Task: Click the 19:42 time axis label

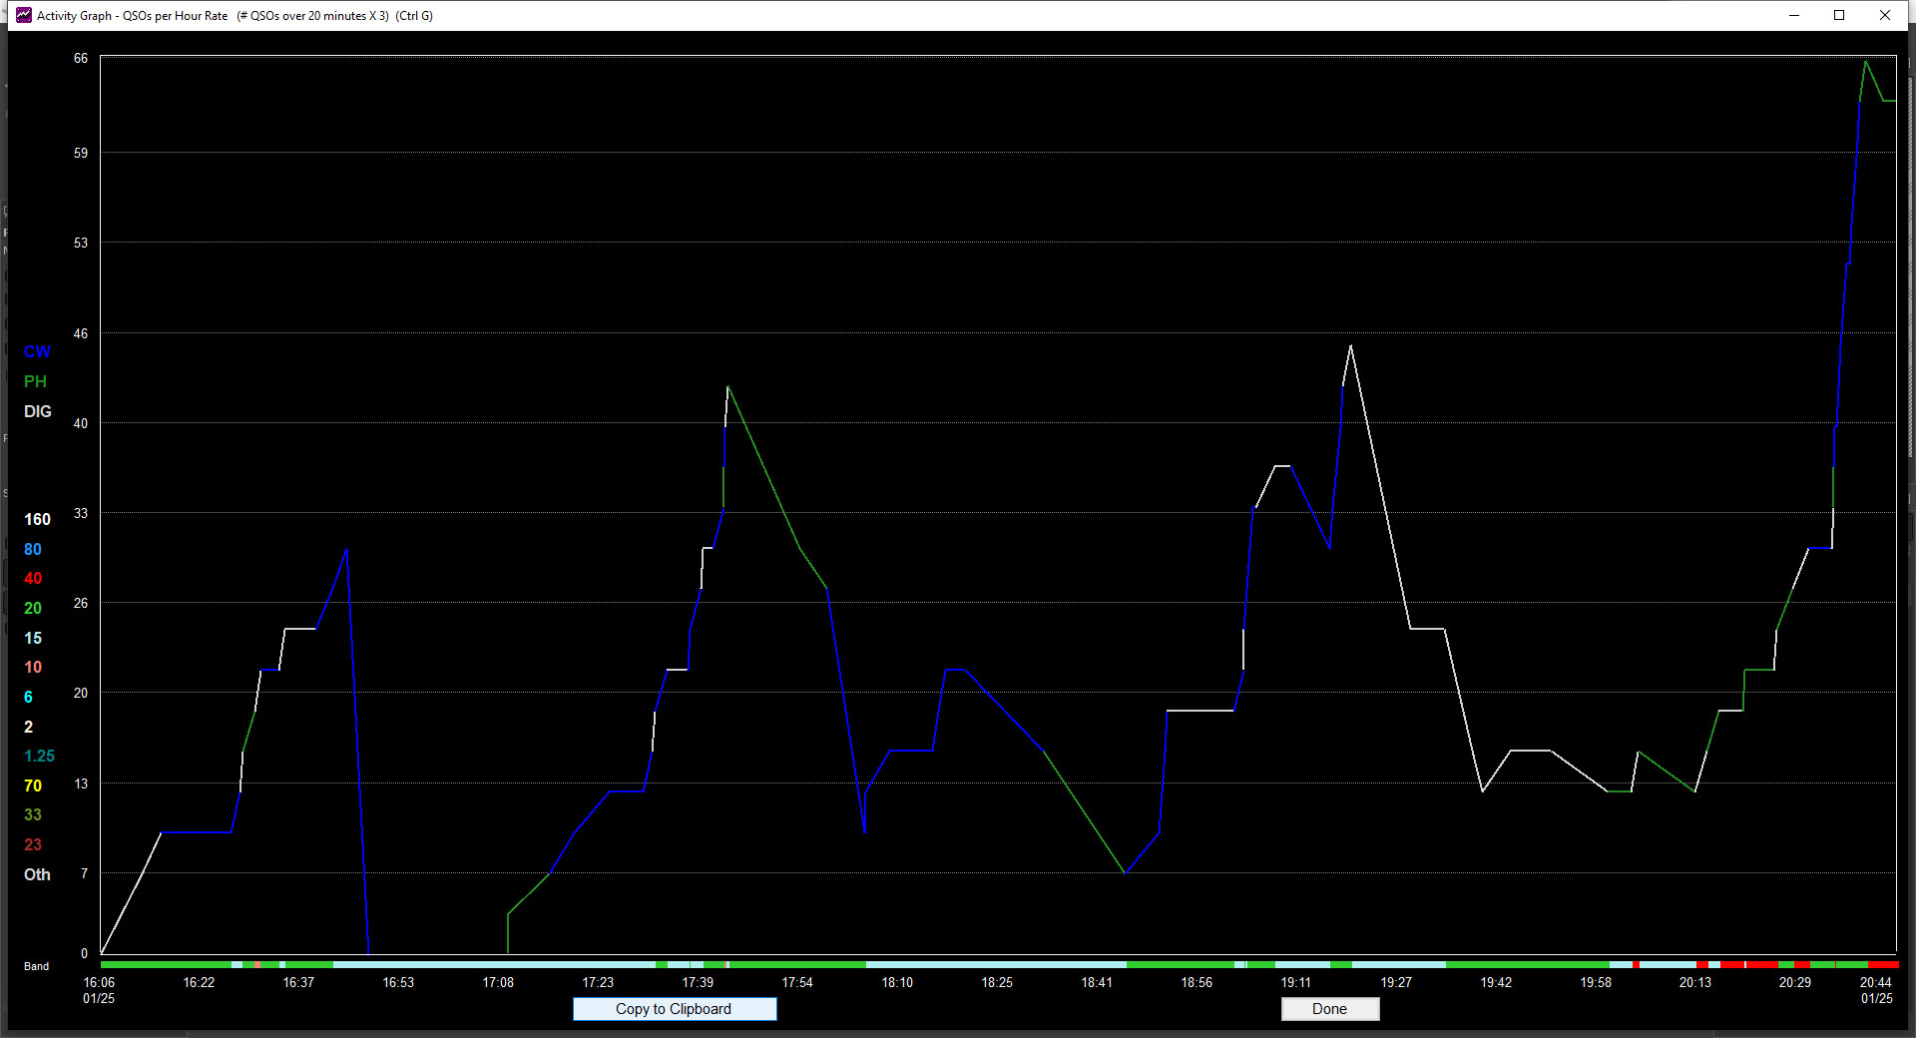Action: click(x=1496, y=982)
